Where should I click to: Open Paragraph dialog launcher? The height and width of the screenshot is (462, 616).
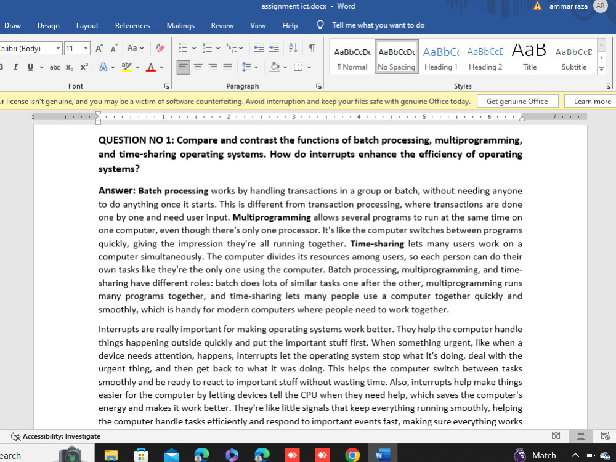pyautogui.click(x=318, y=86)
